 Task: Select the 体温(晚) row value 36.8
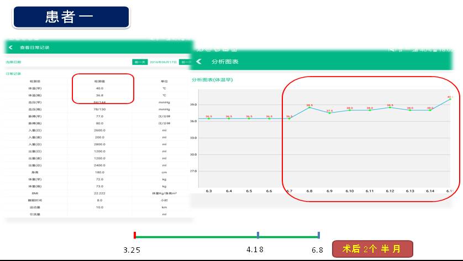click(99, 95)
